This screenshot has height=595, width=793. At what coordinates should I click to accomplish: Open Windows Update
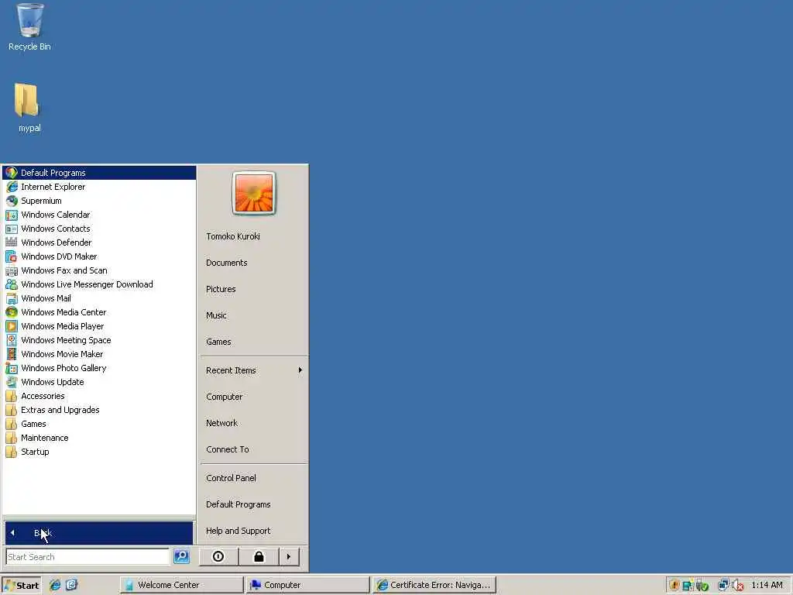coord(99,382)
